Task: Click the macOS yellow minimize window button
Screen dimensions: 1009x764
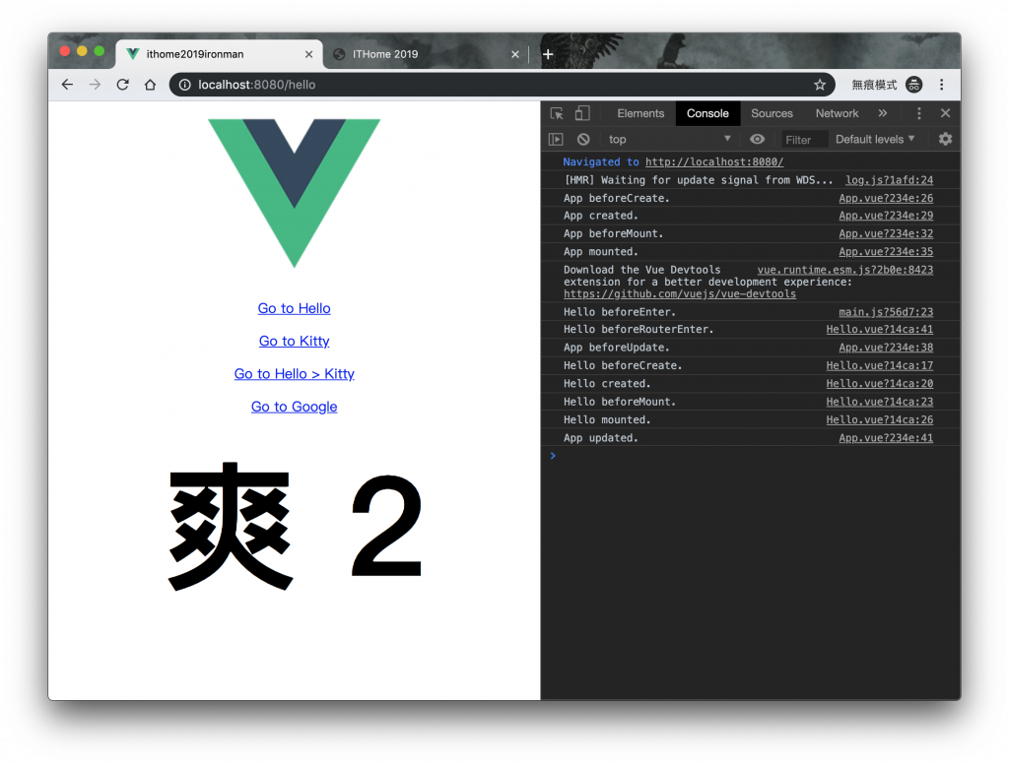Action: [x=82, y=51]
